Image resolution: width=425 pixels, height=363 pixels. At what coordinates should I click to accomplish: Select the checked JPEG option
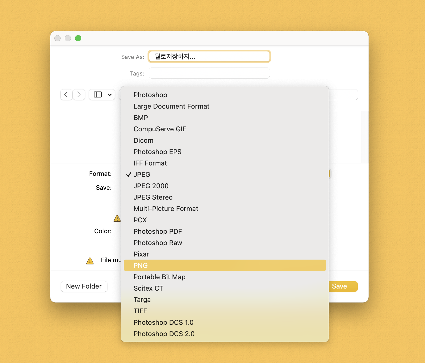(225, 175)
